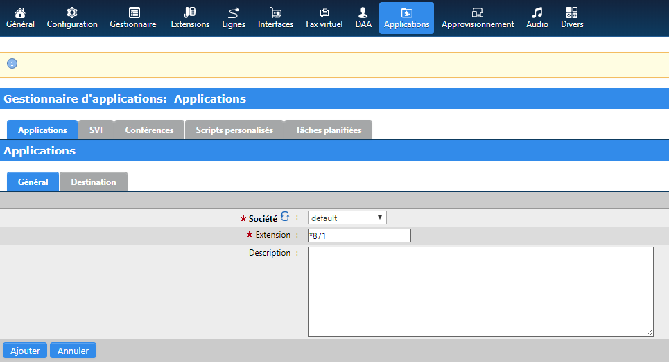
Task: Click the Extension label text
Action: click(x=273, y=235)
